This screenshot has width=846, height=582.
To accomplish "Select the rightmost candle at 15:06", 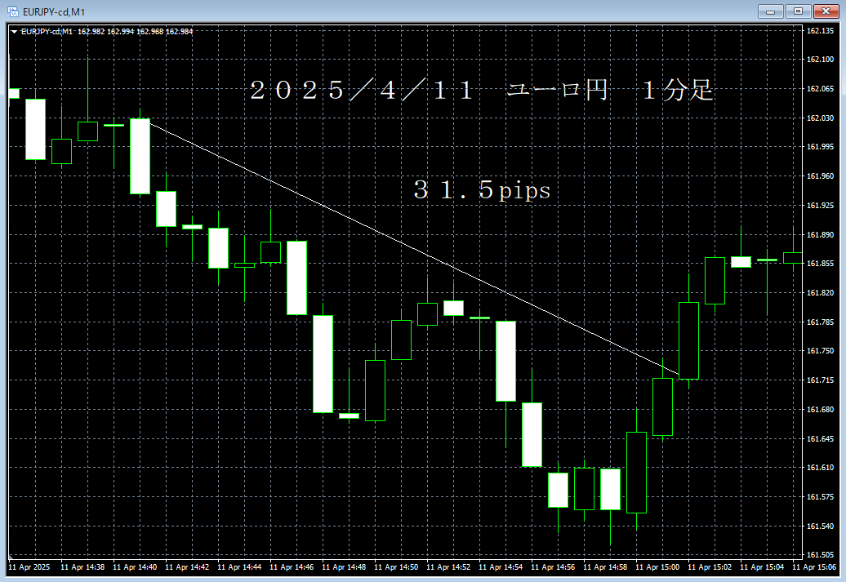I will [795, 261].
